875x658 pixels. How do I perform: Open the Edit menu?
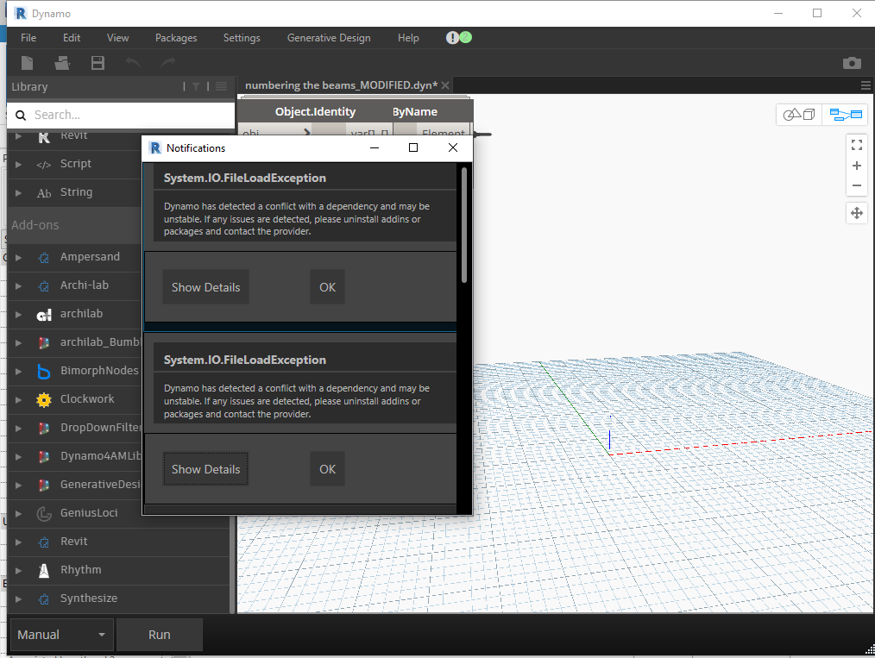pos(72,38)
